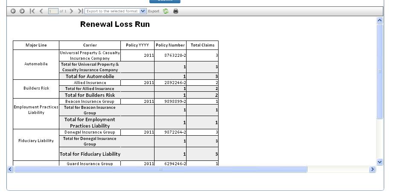Click the Total for Allied Insurance row label
The image size is (394, 195).
(x=90, y=89)
